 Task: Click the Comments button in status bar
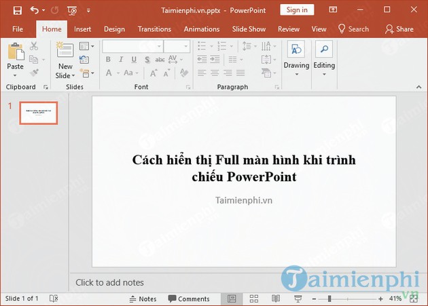[189, 299]
